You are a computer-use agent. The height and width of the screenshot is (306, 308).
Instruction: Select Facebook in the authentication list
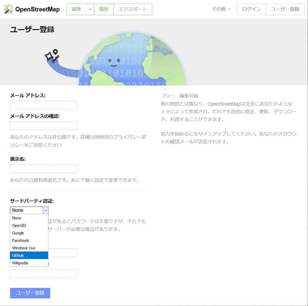29,240
